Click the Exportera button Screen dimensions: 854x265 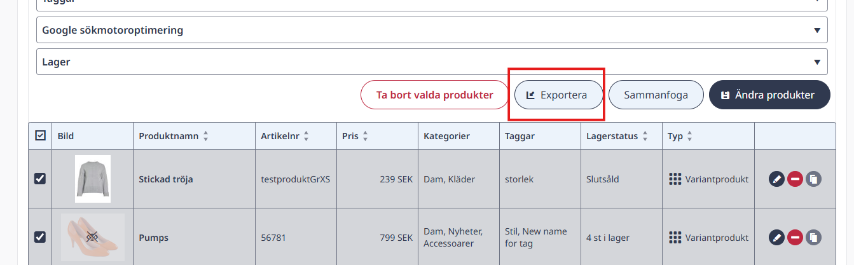[558, 95]
